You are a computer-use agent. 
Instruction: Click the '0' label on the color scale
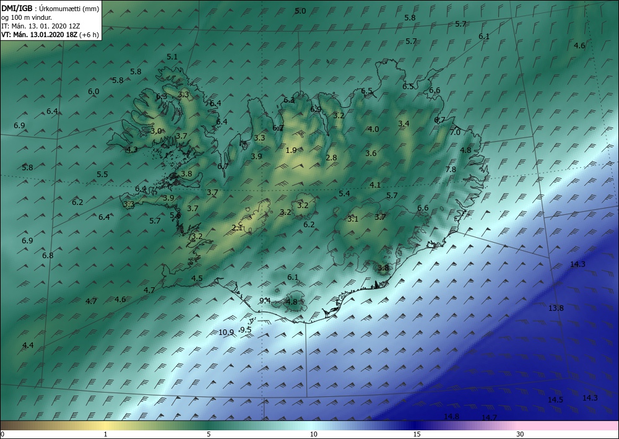tap(2, 434)
